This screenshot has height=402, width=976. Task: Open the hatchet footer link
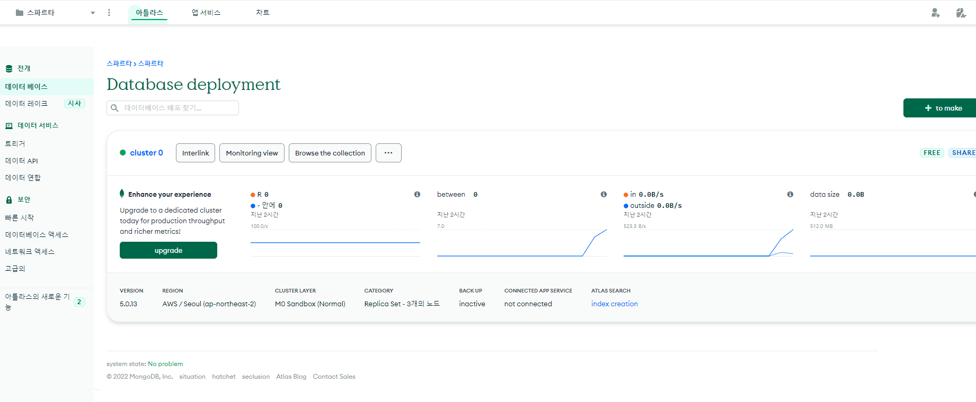pyautogui.click(x=224, y=377)
